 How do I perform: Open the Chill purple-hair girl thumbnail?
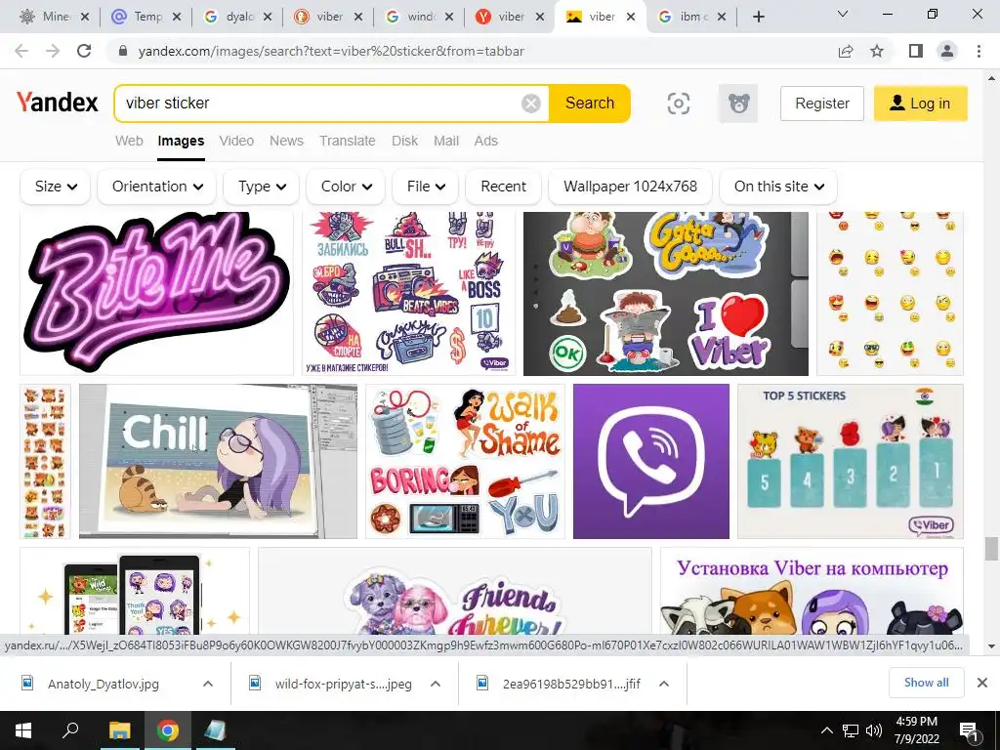click(218, 461)
